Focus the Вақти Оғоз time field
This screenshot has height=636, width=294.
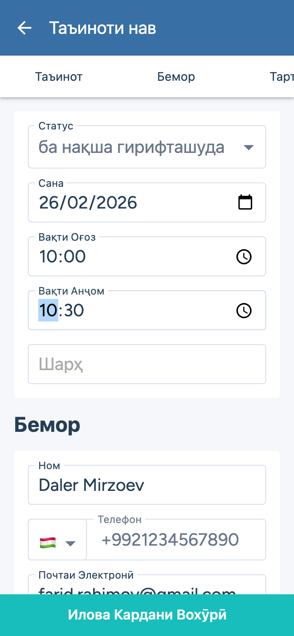(130, 257)
